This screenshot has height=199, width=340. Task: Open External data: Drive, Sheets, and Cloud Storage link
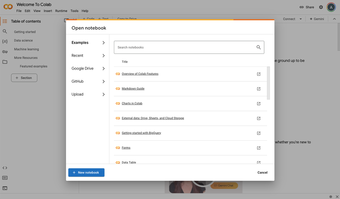click(x=153, y=118)
